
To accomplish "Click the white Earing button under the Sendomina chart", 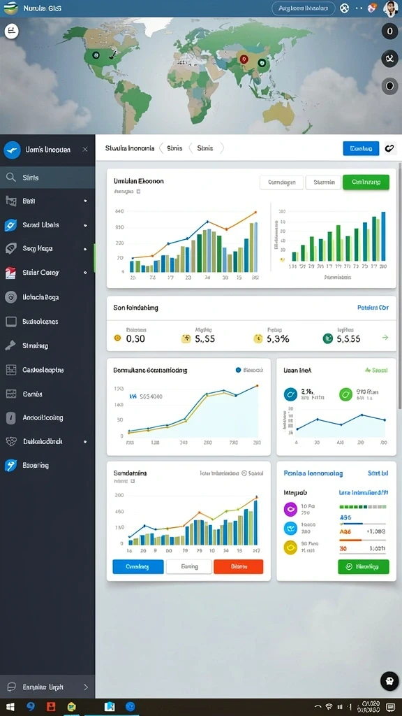I will 188,566.
